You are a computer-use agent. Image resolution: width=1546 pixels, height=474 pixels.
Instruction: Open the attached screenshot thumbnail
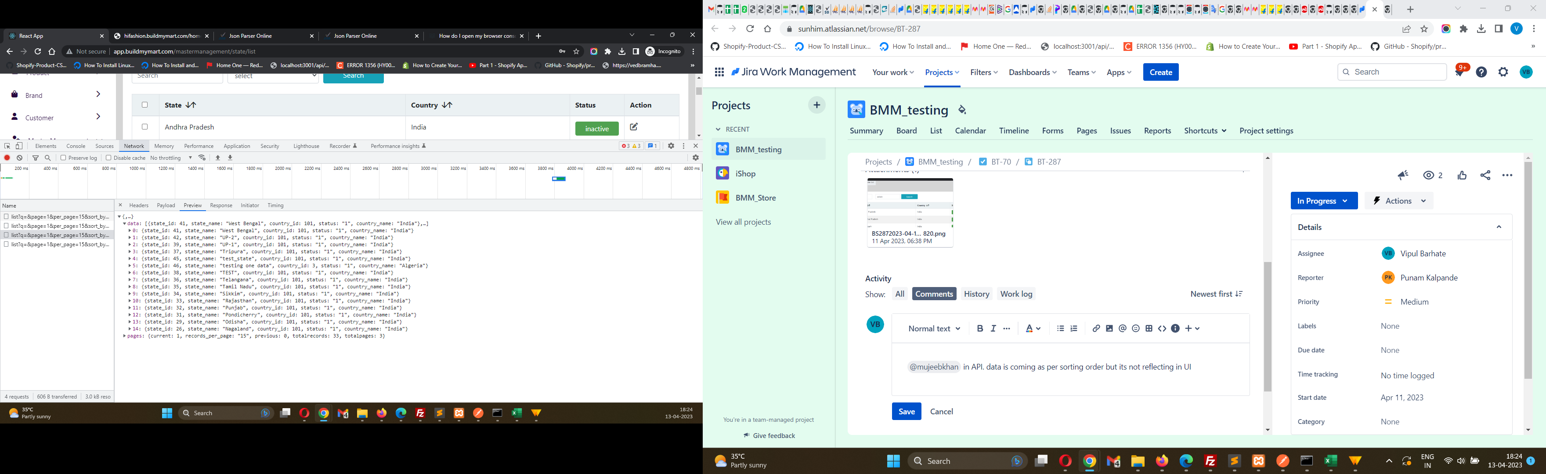[x=910, y=212]
